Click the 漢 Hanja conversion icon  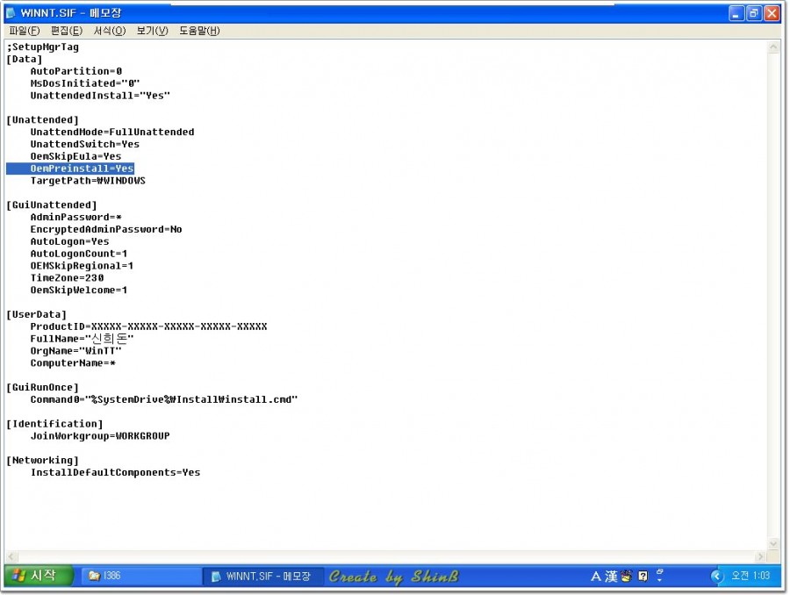pyautogui.click(x=611, y=576)
